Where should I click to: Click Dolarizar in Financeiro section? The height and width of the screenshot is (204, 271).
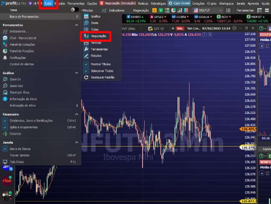(15, 134)
